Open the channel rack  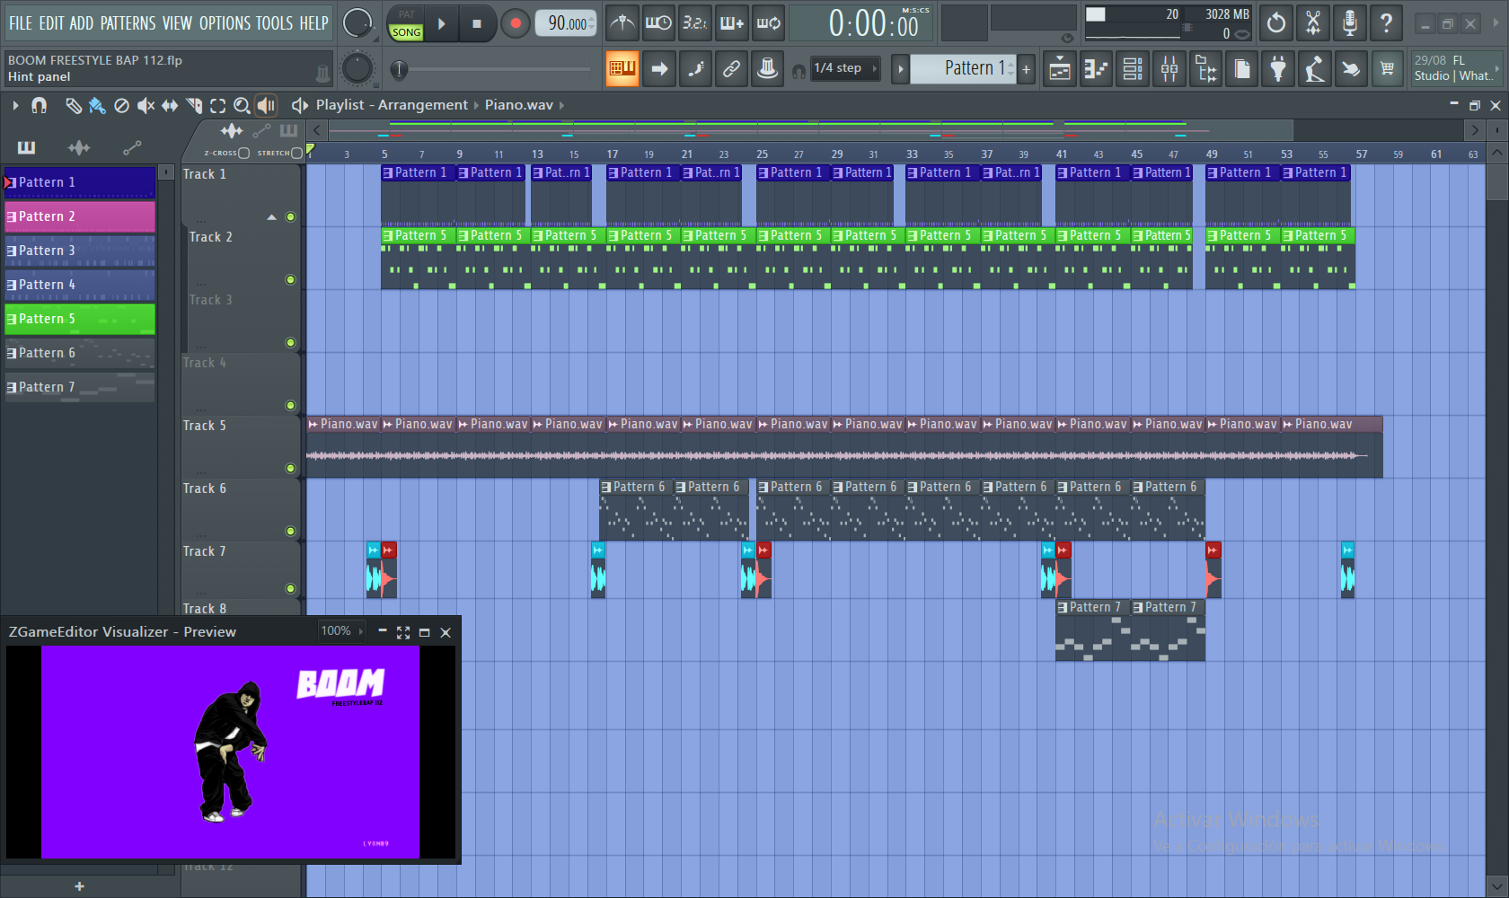tap(1133, 69)
